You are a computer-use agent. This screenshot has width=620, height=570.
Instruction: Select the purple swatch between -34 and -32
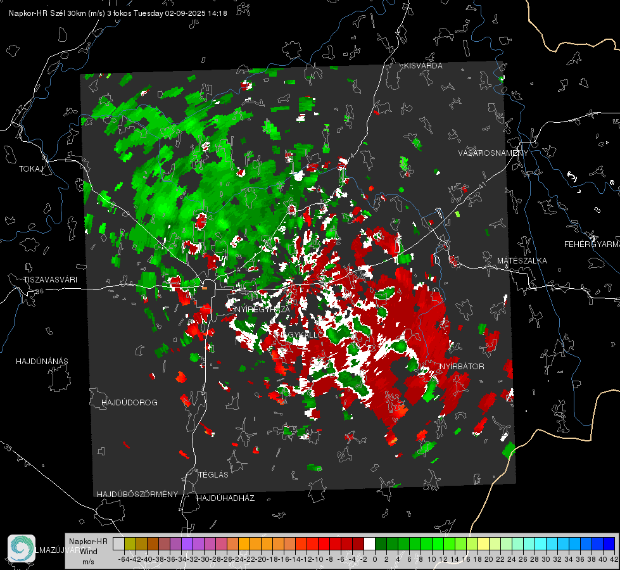coord(187,543)
